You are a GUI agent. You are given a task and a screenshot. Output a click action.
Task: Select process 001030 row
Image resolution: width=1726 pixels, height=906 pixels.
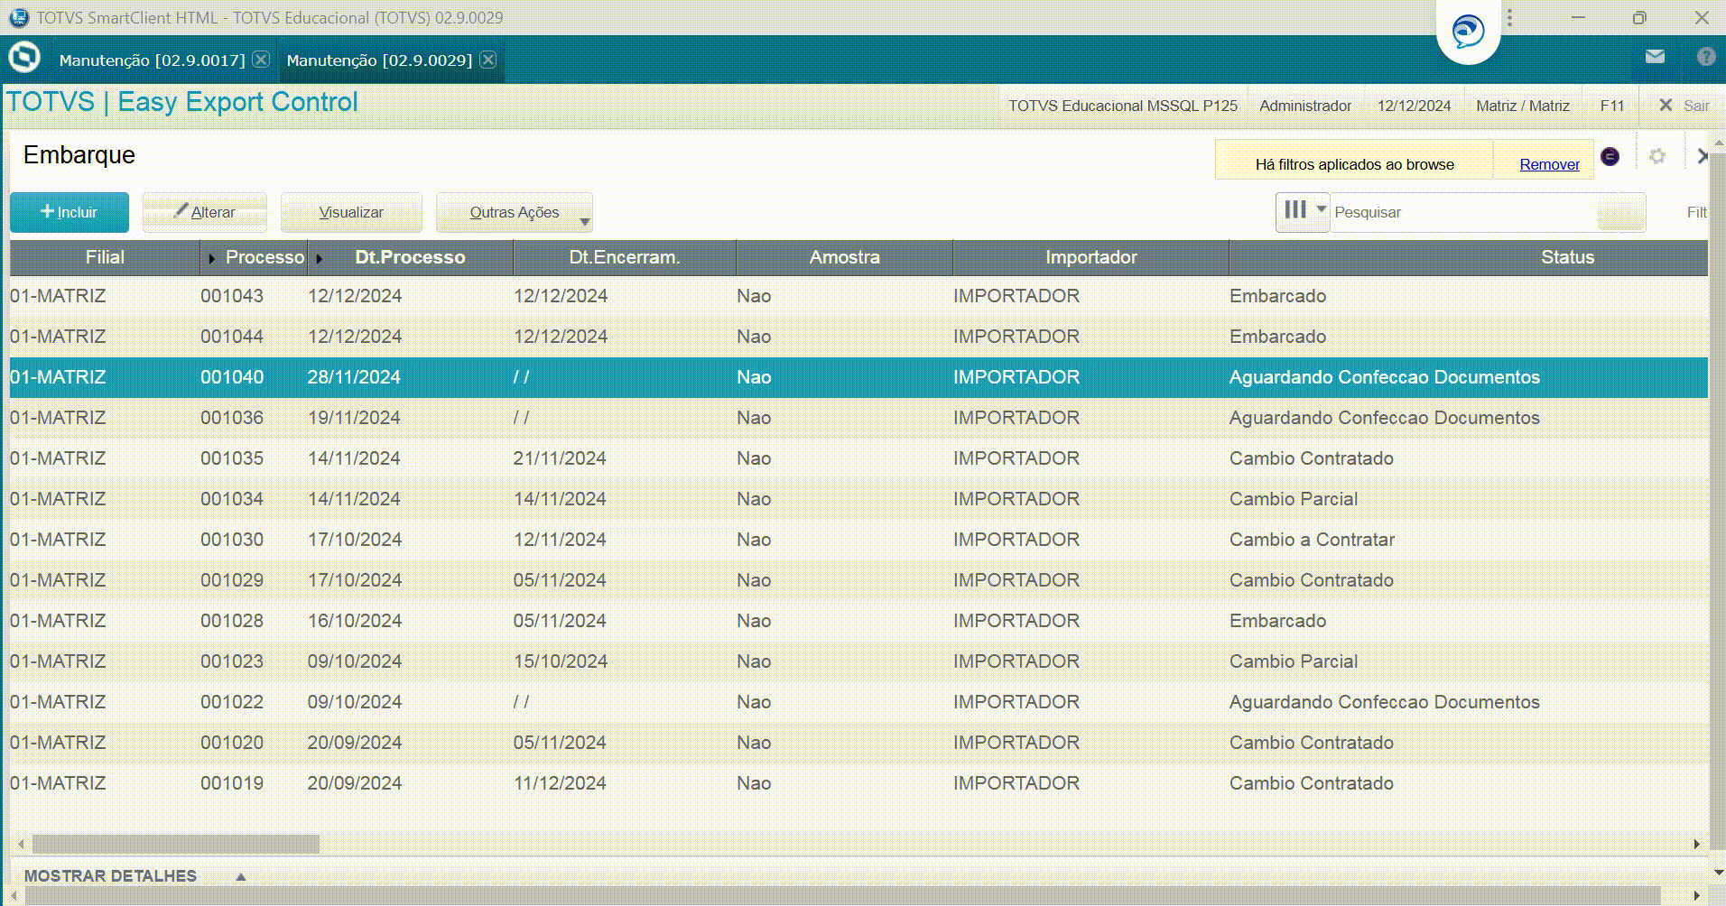click(x=858, y=540)
